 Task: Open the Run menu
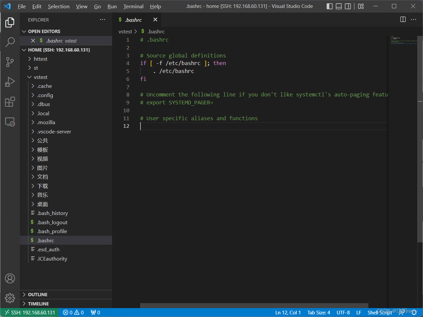pos(112,6)
